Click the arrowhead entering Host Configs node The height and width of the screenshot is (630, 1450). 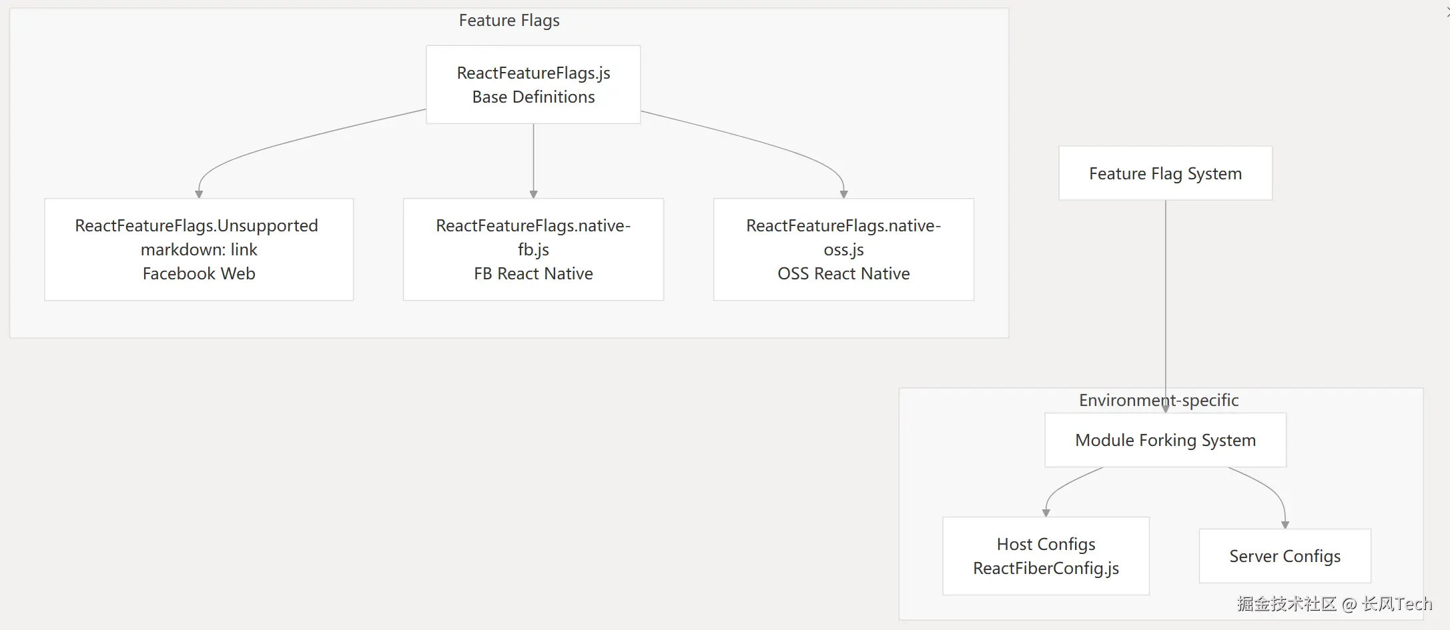tap(1046, 513)
